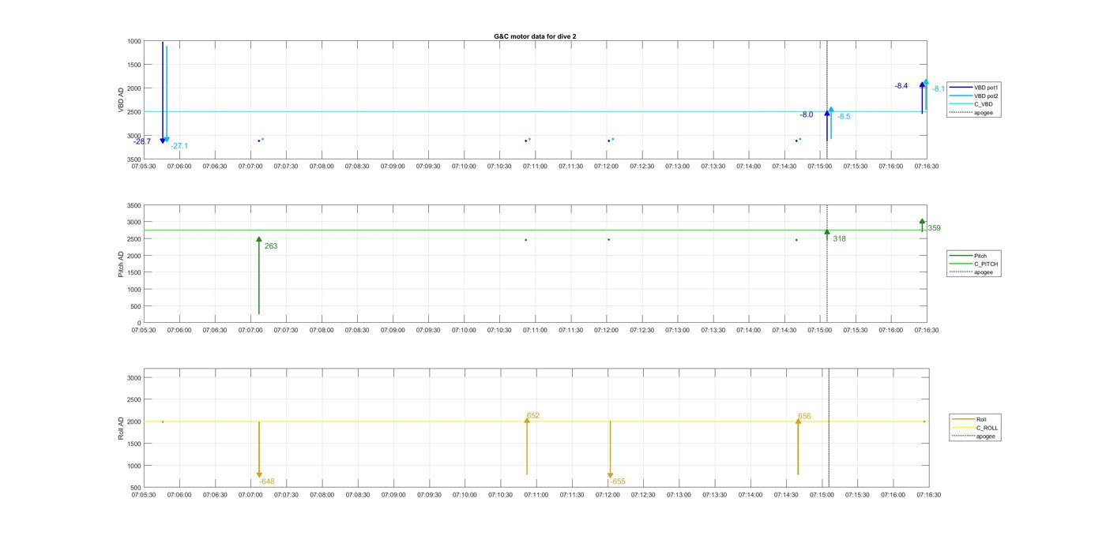Click the dark blue VBD arrow labeled -8.4
1106x547 pixels.
[x=922, y=98]
